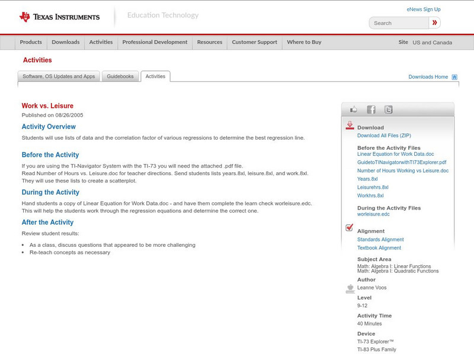Click Math: Algebra I: Linear Functions text
474x354 pixels.
[x=394, y=266]
